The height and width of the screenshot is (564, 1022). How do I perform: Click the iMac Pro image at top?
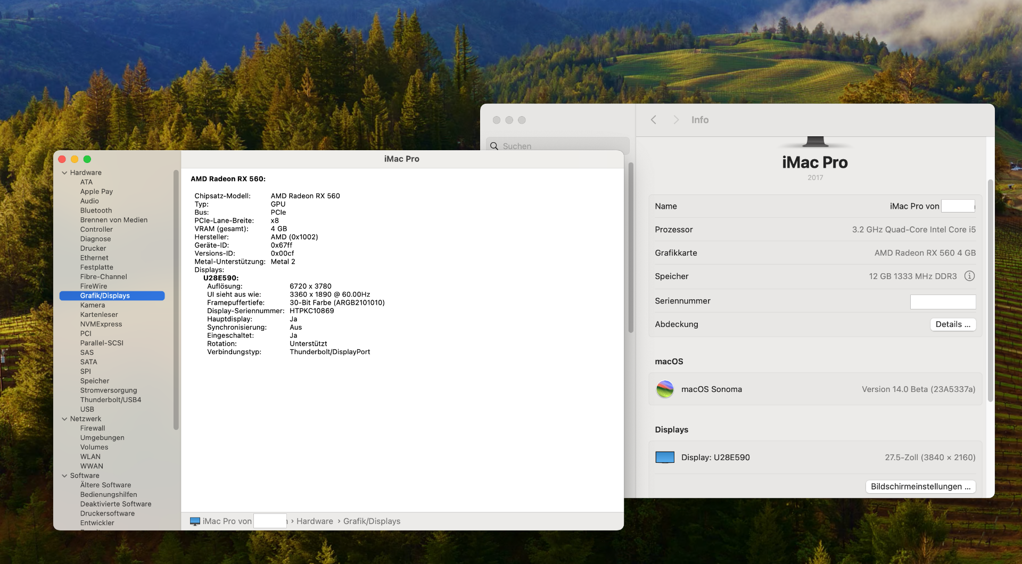815,142
